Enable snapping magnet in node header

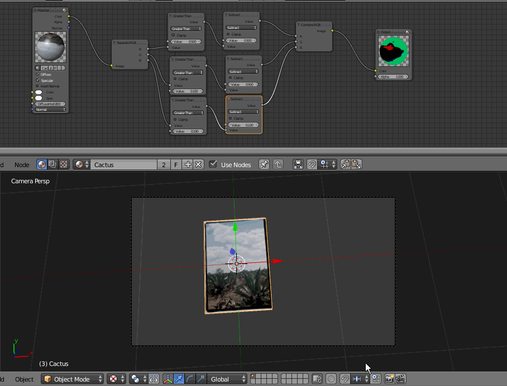point(312,164)
